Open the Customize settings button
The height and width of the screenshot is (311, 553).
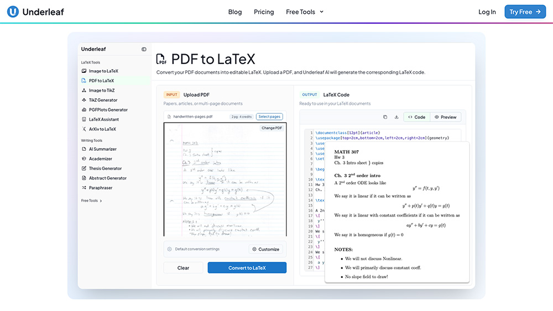point(266,249)
